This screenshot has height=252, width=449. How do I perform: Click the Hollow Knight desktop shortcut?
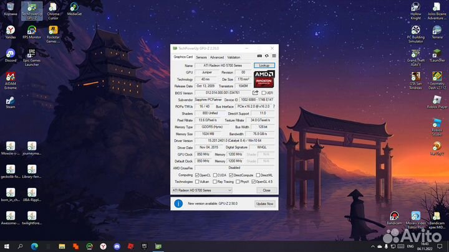point(416,8)
